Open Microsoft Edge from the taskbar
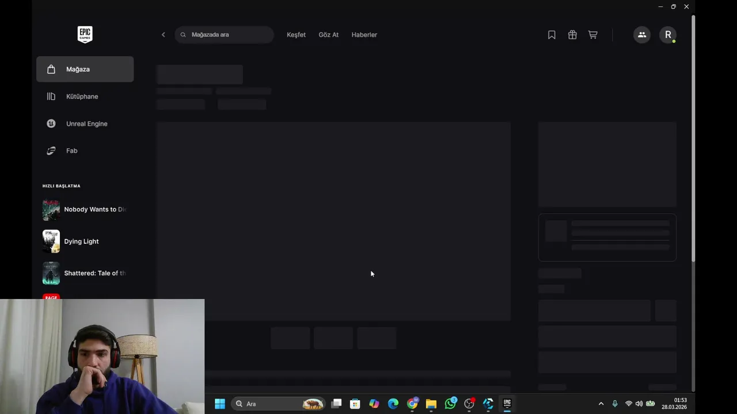Screen dimensions: 737x414 (393, 404)
